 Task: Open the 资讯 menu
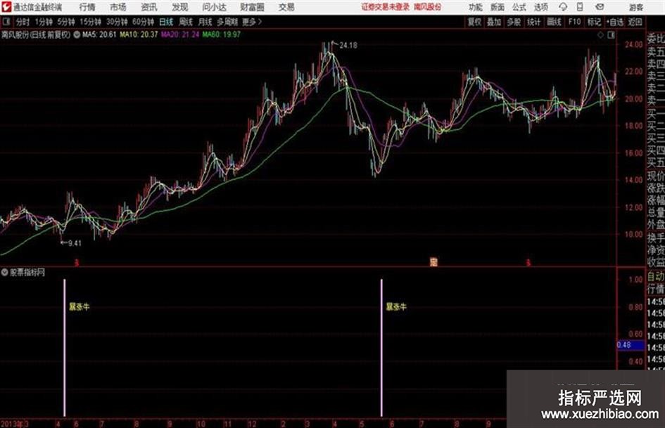tap(149, 7)
